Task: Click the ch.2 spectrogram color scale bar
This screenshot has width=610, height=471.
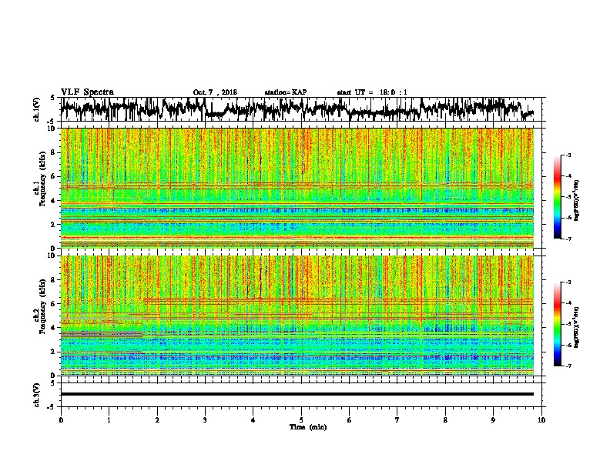Action: pyautogui.click(x=558, y=324)
